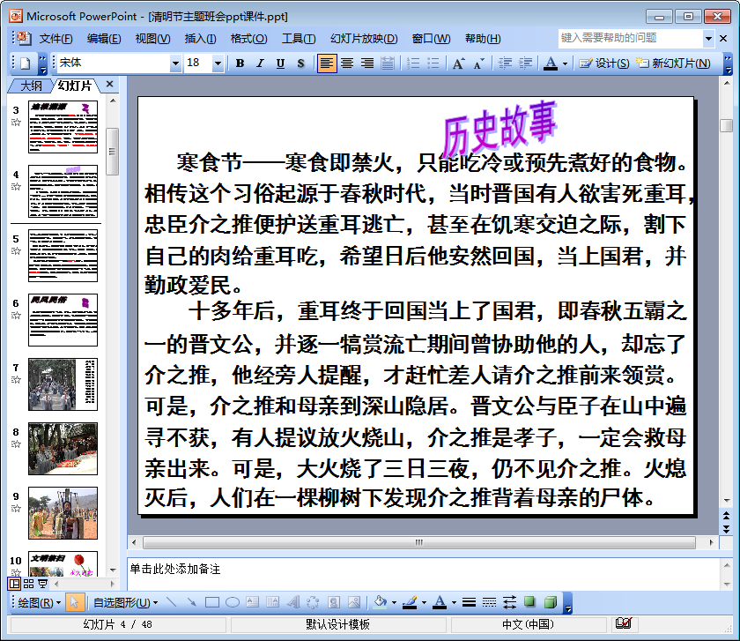Image resolution: width=740 pixels, height=641 pixels.
Task: Open the font size 18 dropdown
Action: (x=218, y=63)
